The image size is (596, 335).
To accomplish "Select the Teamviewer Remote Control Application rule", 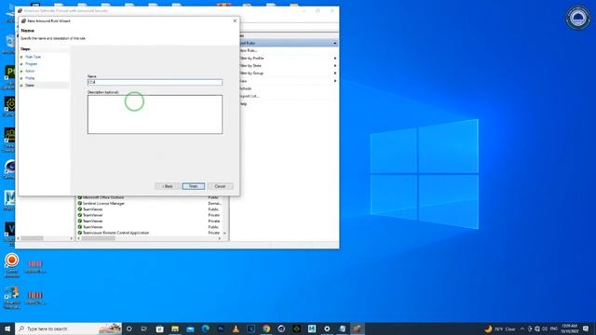I will [150, 233].
